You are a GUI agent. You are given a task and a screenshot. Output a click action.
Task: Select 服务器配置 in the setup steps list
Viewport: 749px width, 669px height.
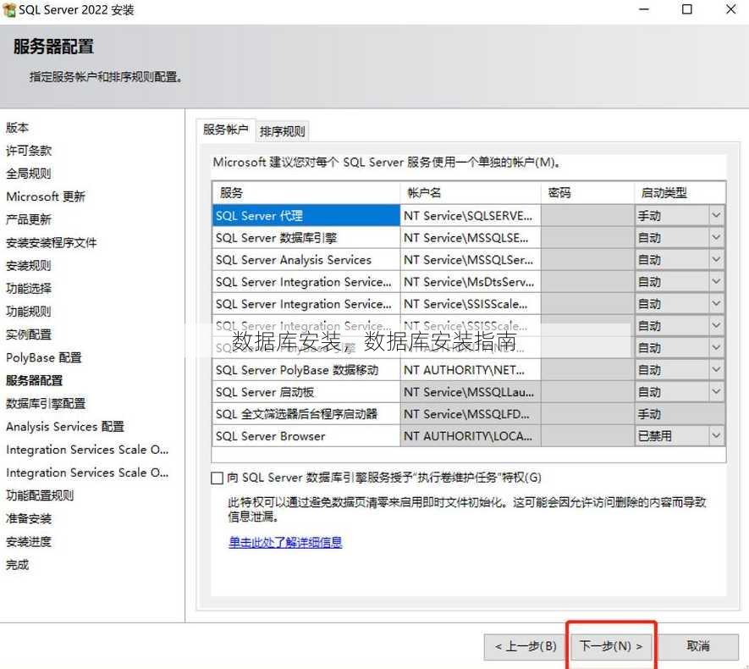(35, 380)
